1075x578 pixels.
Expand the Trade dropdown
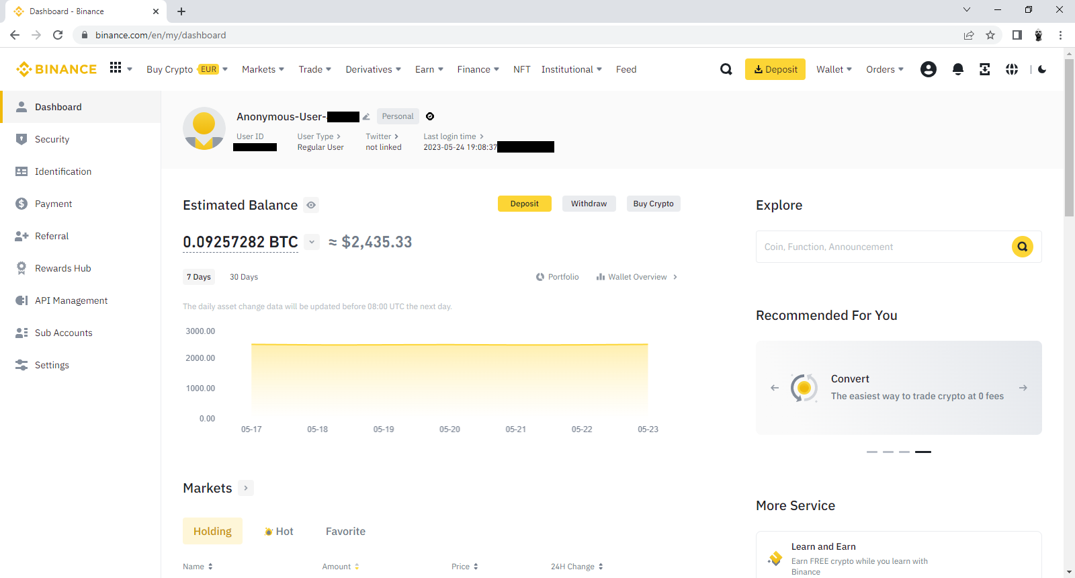(315, 69)
